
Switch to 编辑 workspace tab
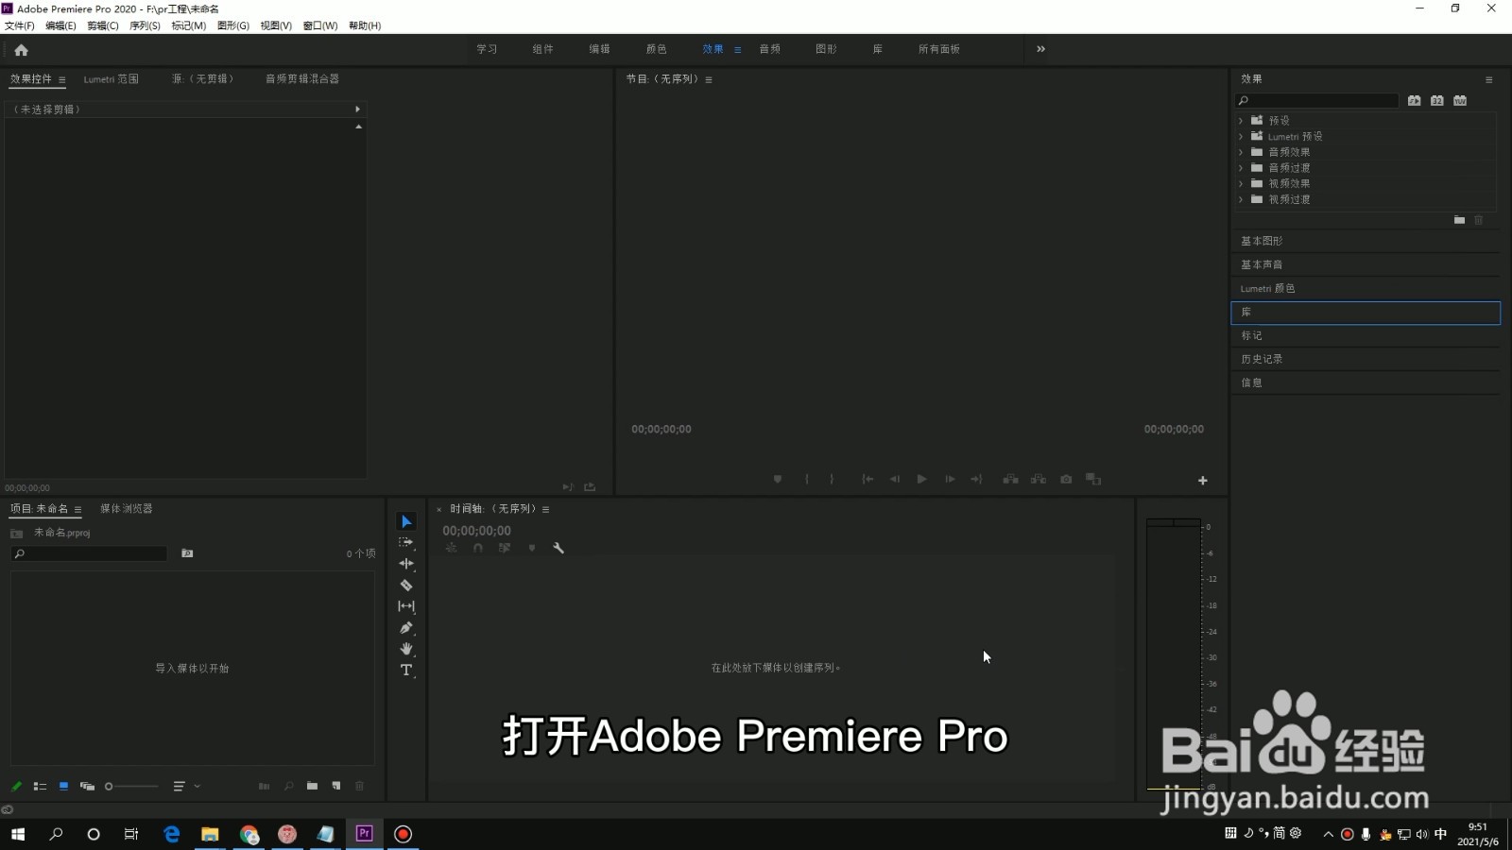tap(599, 49)
